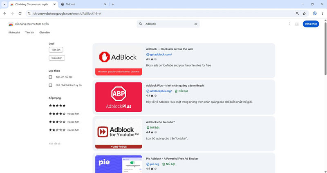Filter by three stars 'và cao hơn'
Viewport: 327px width, 173px height.
click(x=64, y=122)
